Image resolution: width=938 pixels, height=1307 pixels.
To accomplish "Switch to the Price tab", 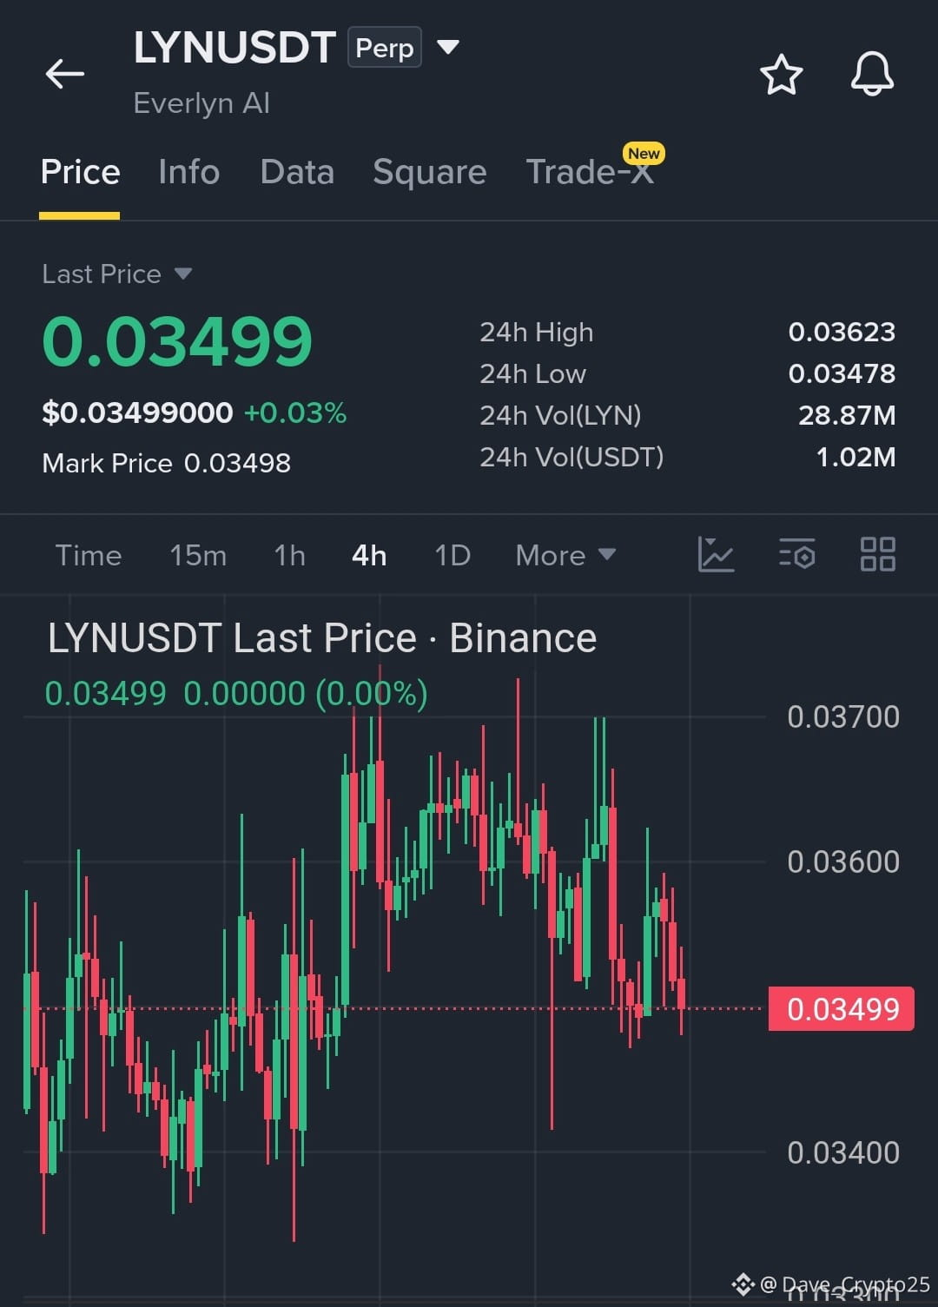I will [80, 172].
